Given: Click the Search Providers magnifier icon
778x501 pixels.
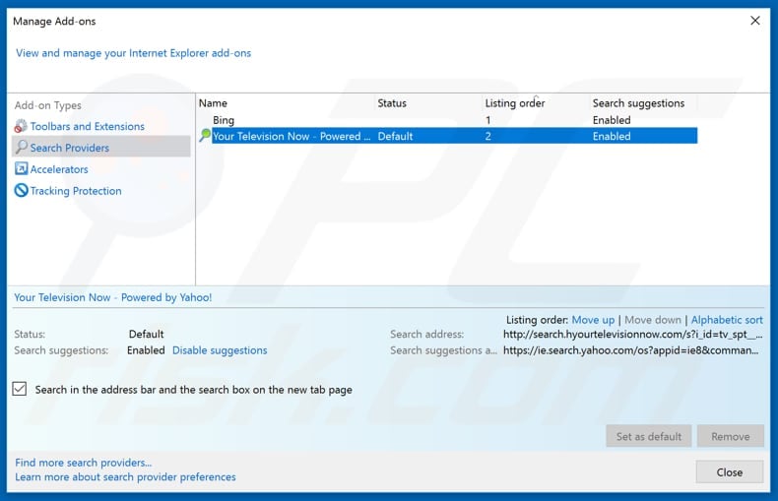Looking at the screenshot, I should click(21, 147).
